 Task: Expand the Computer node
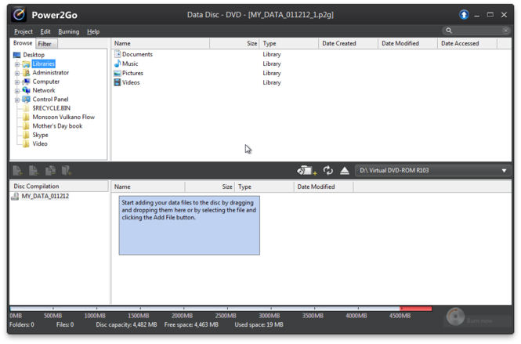[x=17, y=82]
